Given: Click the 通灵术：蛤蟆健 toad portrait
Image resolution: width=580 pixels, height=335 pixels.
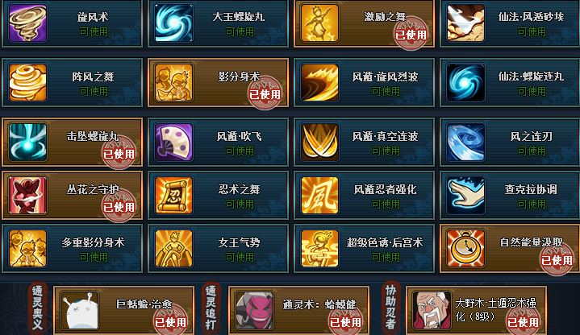Looking at the screenshot, I should point(255,310).
